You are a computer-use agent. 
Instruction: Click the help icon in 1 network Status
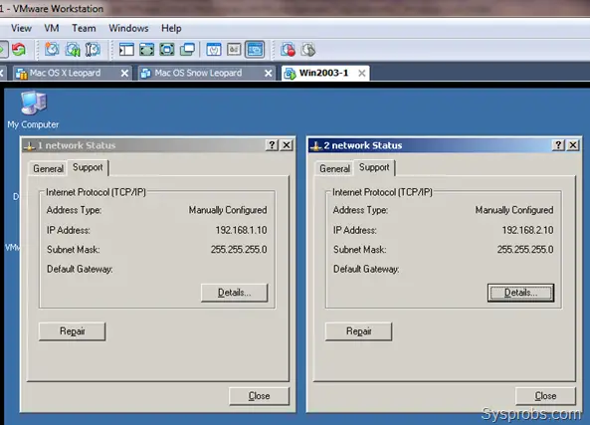click(x=272, y=145)
